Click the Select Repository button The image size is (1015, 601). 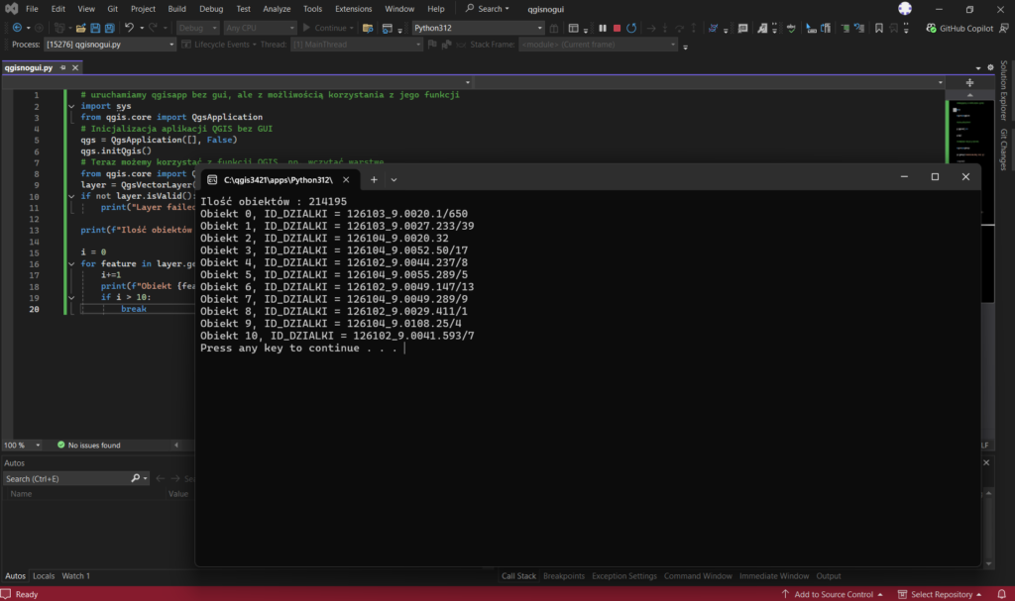click(942, 594)
